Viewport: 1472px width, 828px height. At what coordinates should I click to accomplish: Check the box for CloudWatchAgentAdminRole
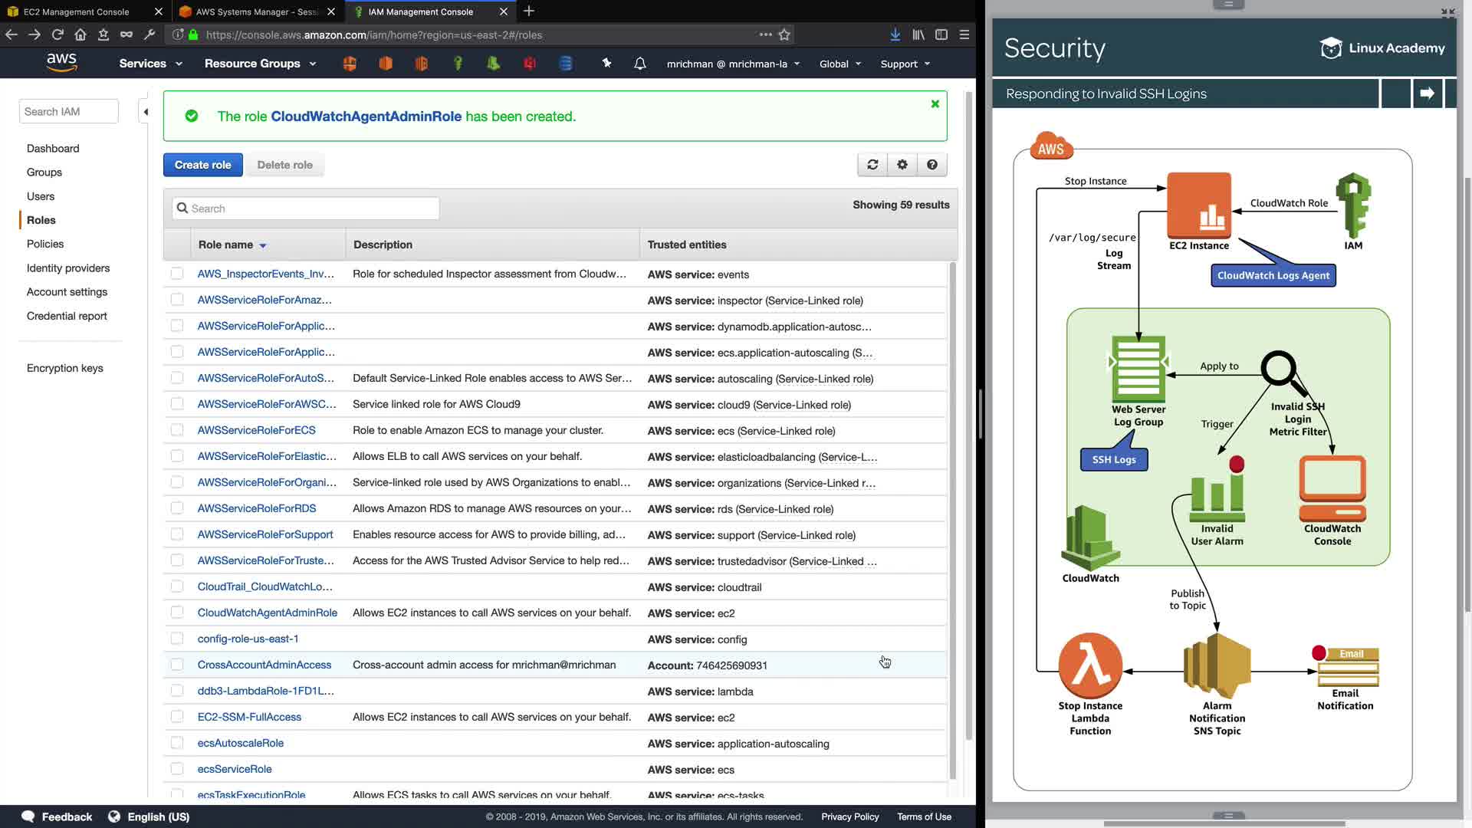(x=177, y=613)
